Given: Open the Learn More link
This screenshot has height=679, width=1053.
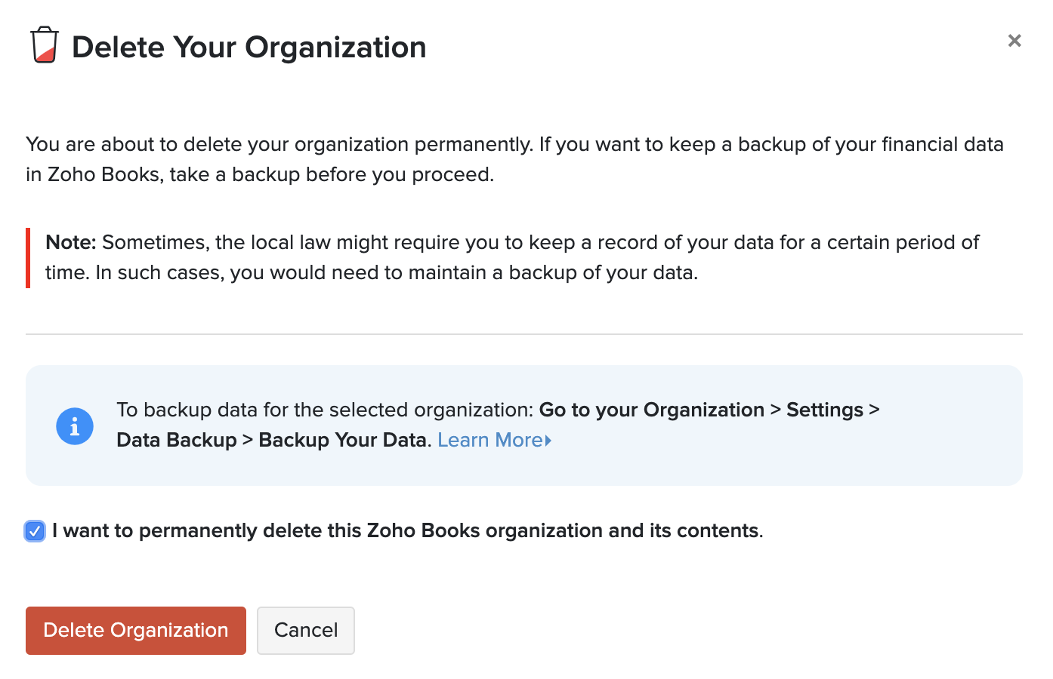Looking at the screenshot, I should point(489,440).
